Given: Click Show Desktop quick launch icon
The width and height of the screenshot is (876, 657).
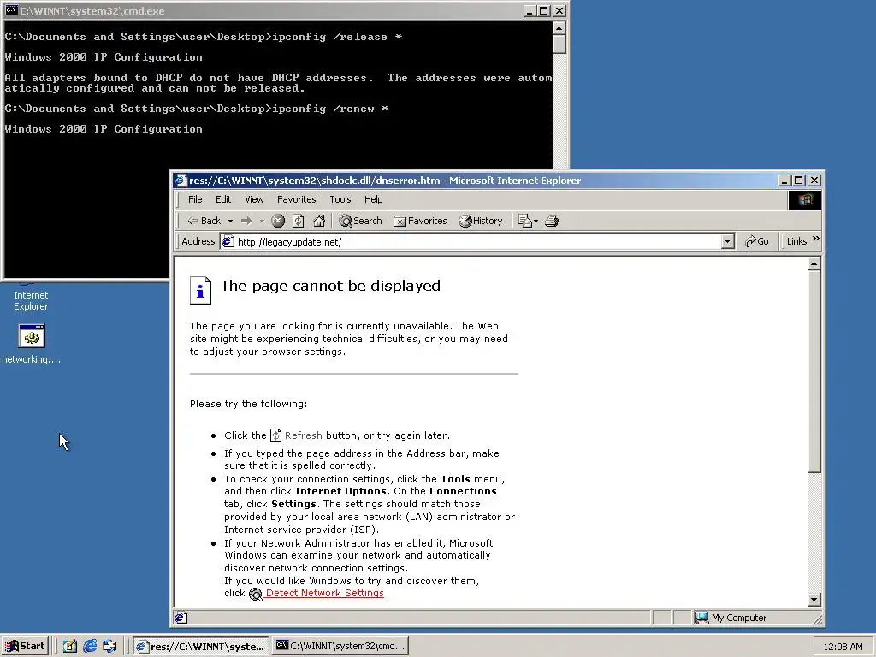Looking at the screenshot, I should 70,646.
